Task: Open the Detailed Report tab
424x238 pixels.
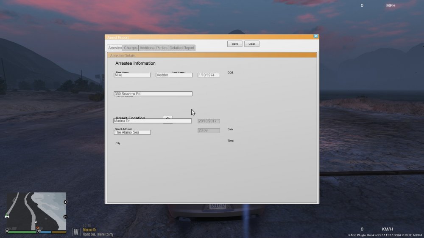Action: point(182,48)
